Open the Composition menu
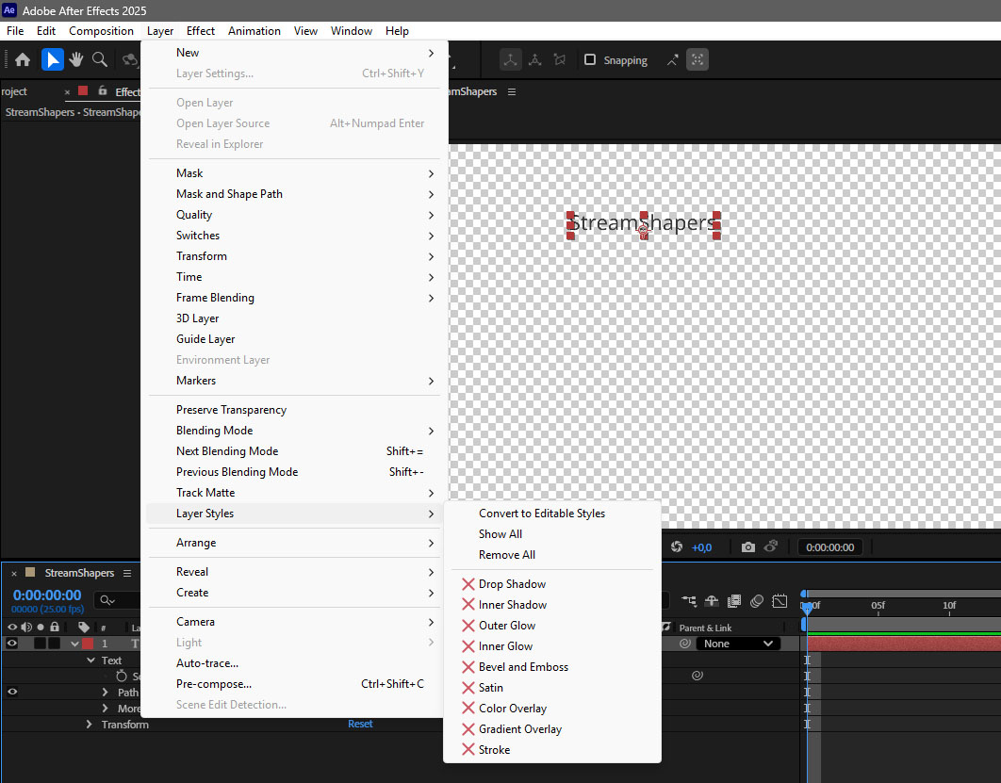The width and height of the screenshot is (1001, 783). click(x=101, y=31)
